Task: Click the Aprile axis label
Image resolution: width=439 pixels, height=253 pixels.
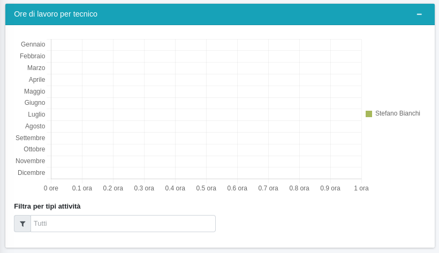Action: [37, 80]
